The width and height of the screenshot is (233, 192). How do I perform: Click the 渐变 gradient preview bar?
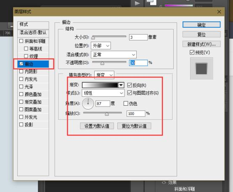100,85
